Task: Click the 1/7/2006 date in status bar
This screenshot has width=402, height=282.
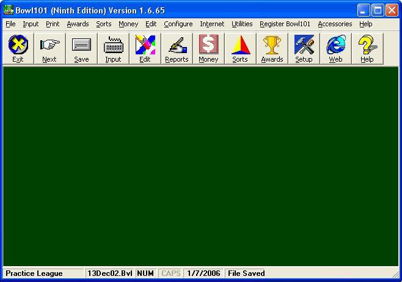Action: click(x=203, y=273)
